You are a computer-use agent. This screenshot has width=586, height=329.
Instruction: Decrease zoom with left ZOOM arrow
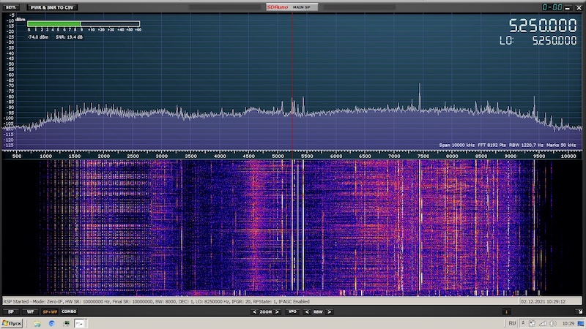(x=254, y=311)
